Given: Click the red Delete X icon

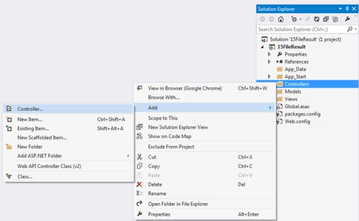Looking at the screenshot, I should [139, 185].
